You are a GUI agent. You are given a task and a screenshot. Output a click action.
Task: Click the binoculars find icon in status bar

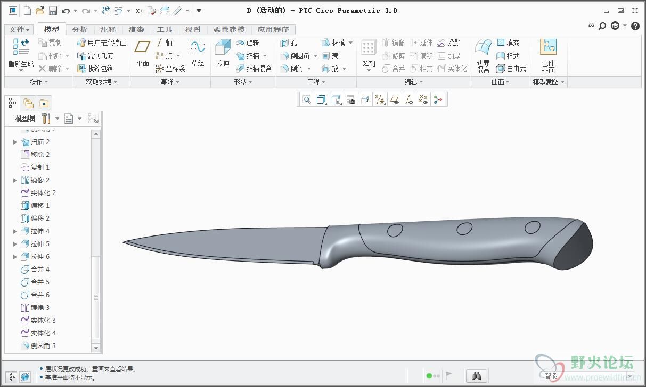point(477,376)
